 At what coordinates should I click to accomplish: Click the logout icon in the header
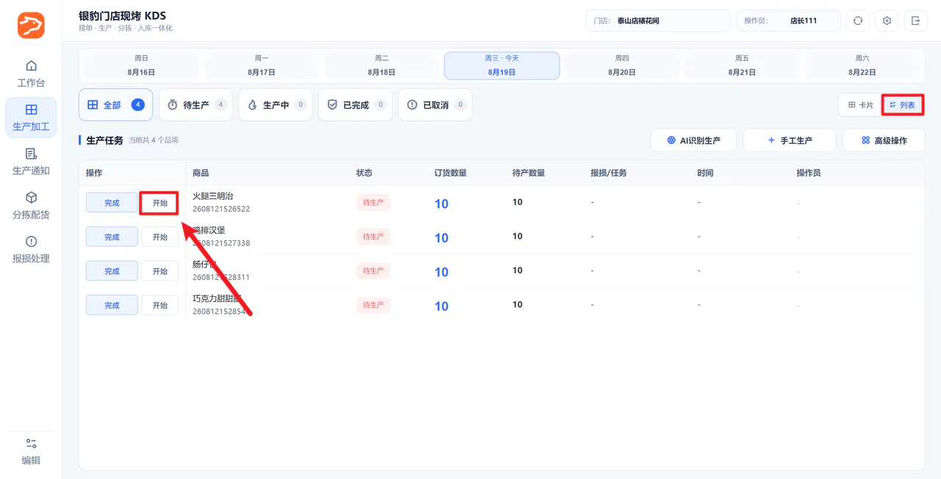[x=915, y=21]
